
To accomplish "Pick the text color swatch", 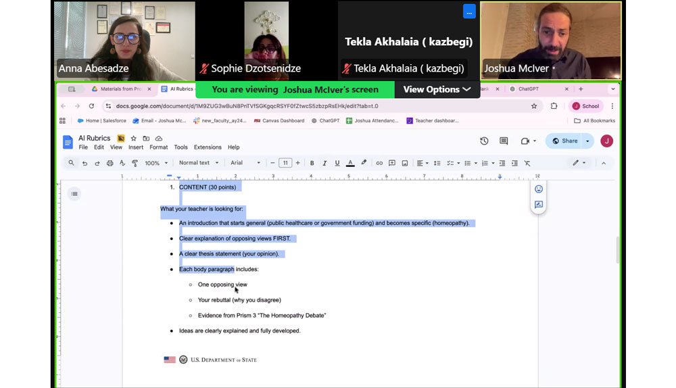I will pos(350,163).
